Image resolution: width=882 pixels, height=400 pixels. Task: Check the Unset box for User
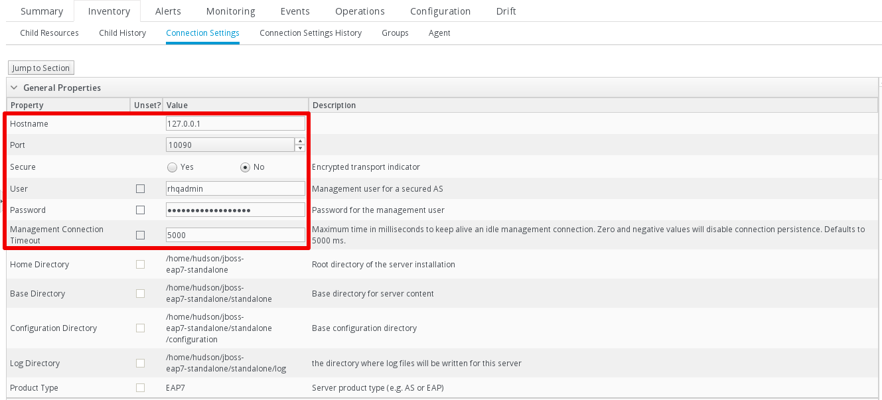[x=140, y=189]
